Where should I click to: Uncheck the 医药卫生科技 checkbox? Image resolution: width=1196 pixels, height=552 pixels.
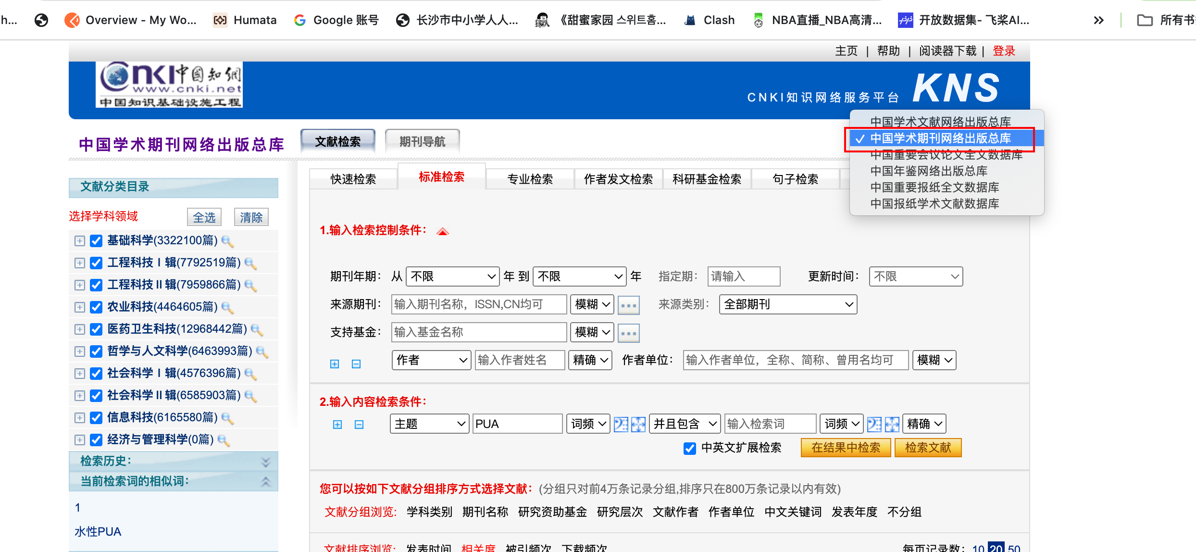(x=96, y=329)
